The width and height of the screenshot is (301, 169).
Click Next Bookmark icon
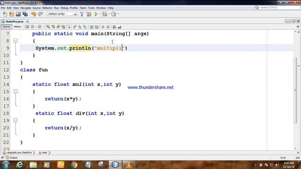tap(80, 27)
